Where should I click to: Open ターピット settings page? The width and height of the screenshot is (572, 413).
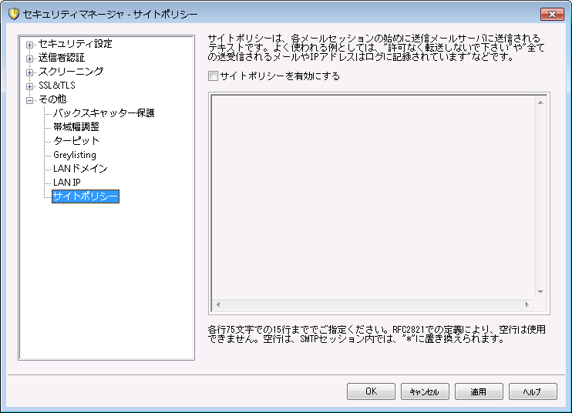tap(76, 141)
